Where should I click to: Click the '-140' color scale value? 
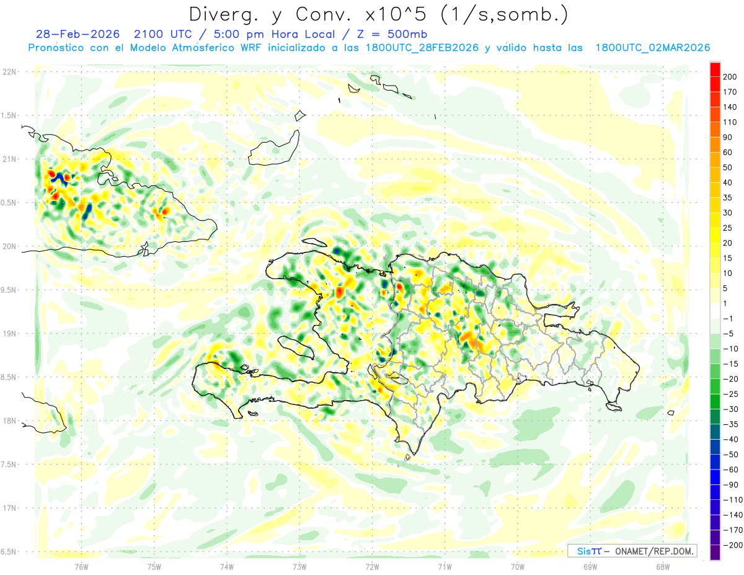[x=732, y=515]
